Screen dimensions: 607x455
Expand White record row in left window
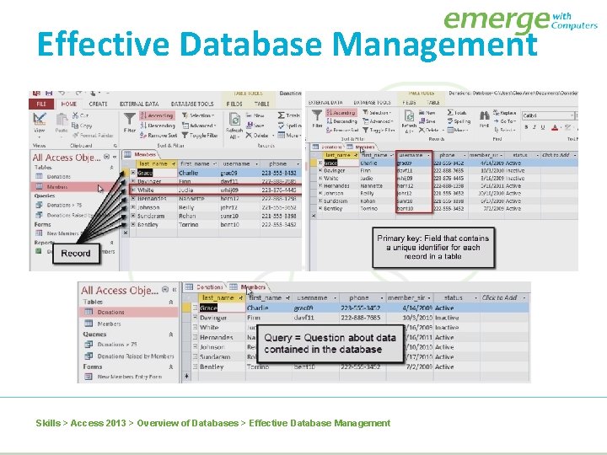coord(133,190)
